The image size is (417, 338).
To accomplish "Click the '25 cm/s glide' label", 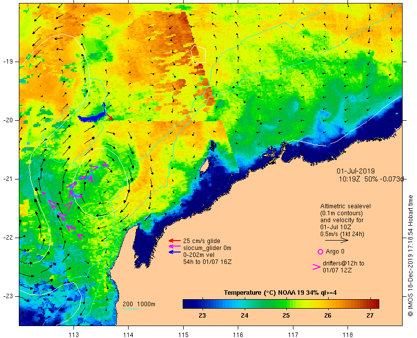I will [x=202, y=241].
